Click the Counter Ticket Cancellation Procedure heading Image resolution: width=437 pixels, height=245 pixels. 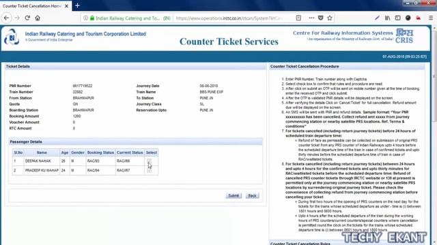tap(305, 67)
